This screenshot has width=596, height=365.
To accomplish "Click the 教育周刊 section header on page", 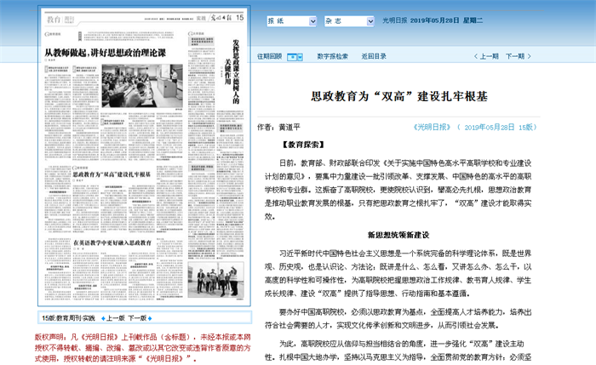I will (x=60, y=17).
